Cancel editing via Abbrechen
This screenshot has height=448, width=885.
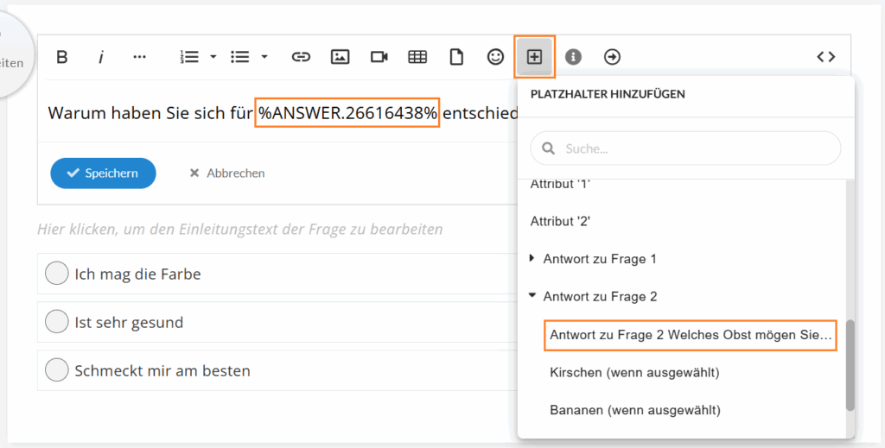[227, 174]
